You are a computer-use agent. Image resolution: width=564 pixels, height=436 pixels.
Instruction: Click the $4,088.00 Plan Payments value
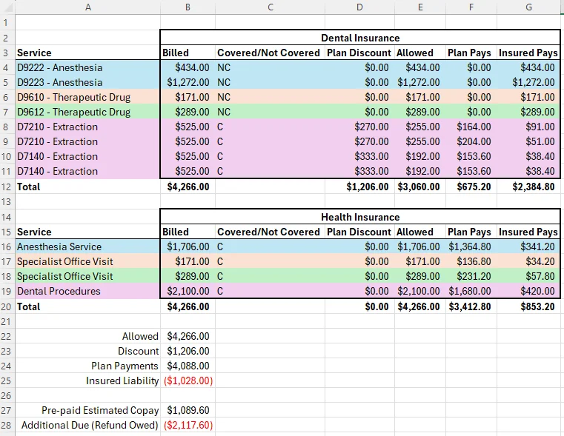(188, 366)
